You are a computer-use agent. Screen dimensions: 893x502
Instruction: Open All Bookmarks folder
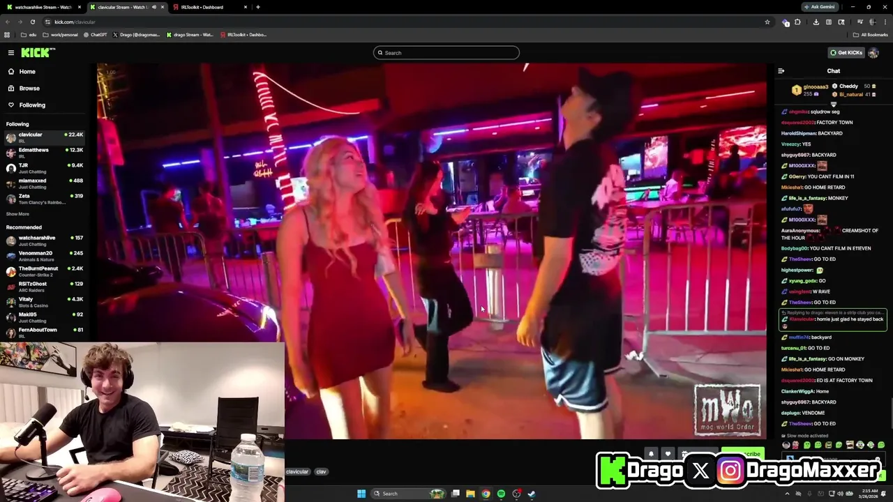tap(871, 35)
